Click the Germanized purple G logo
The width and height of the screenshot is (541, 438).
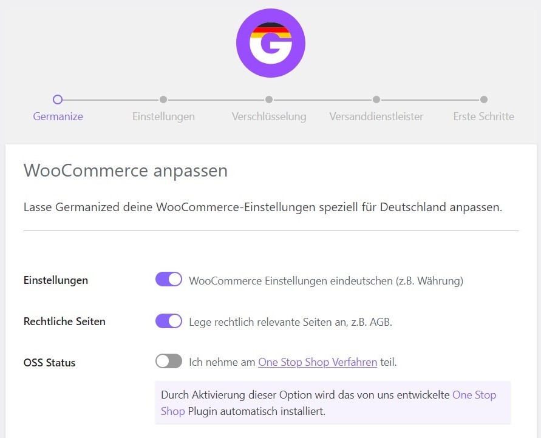point(271,43)
